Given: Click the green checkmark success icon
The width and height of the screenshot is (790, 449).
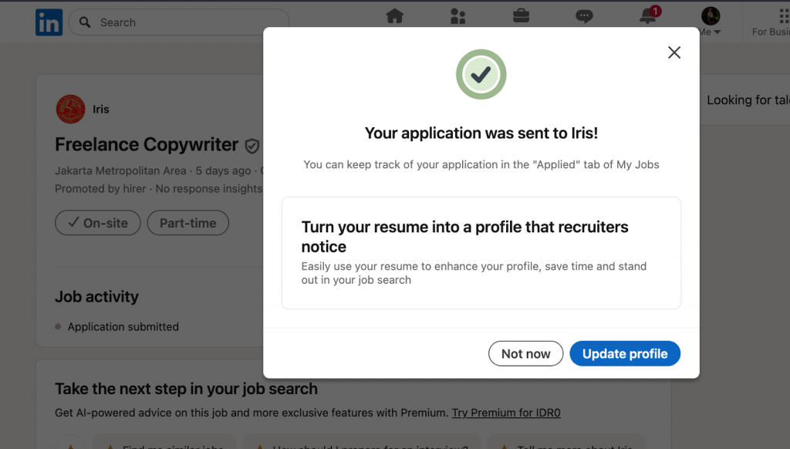Looking at the screenshot, I should [481, 74].
